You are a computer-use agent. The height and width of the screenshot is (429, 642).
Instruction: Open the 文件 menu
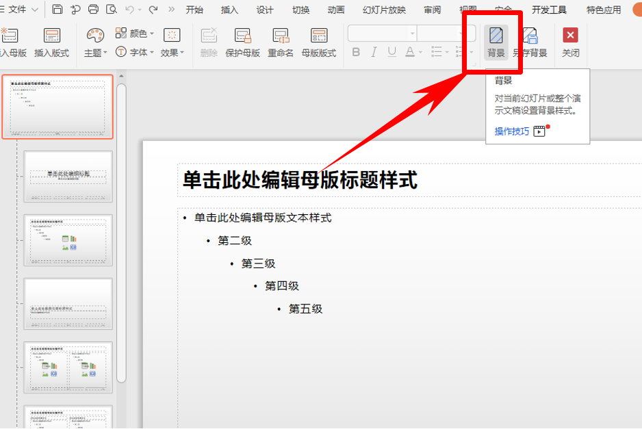coord(19,9)
